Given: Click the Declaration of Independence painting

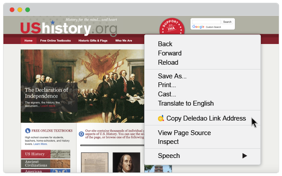Looking at the screenshot, I should coord(82,86).
